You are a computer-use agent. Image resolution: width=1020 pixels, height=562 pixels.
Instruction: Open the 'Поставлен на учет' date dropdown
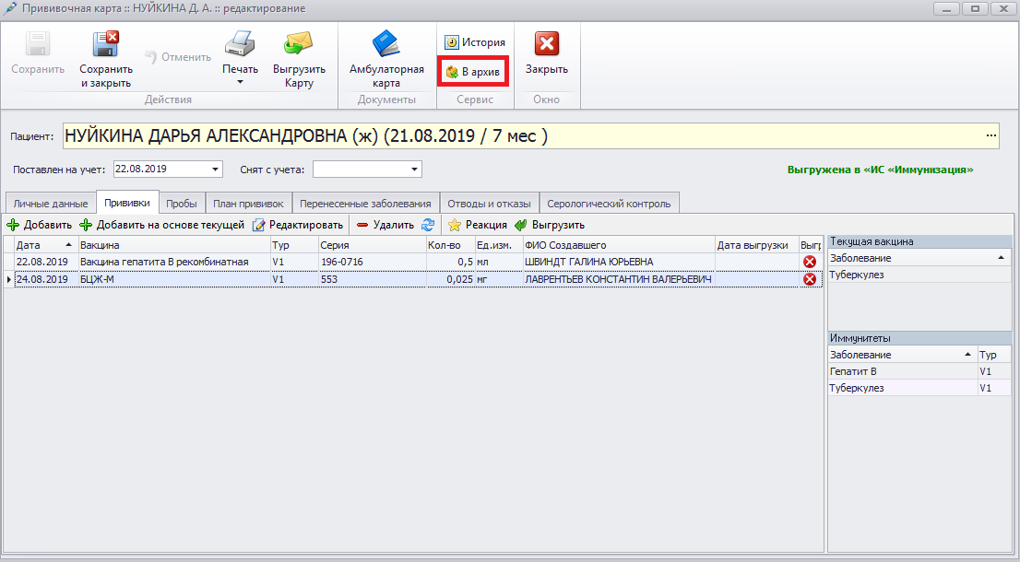(217, 170)
